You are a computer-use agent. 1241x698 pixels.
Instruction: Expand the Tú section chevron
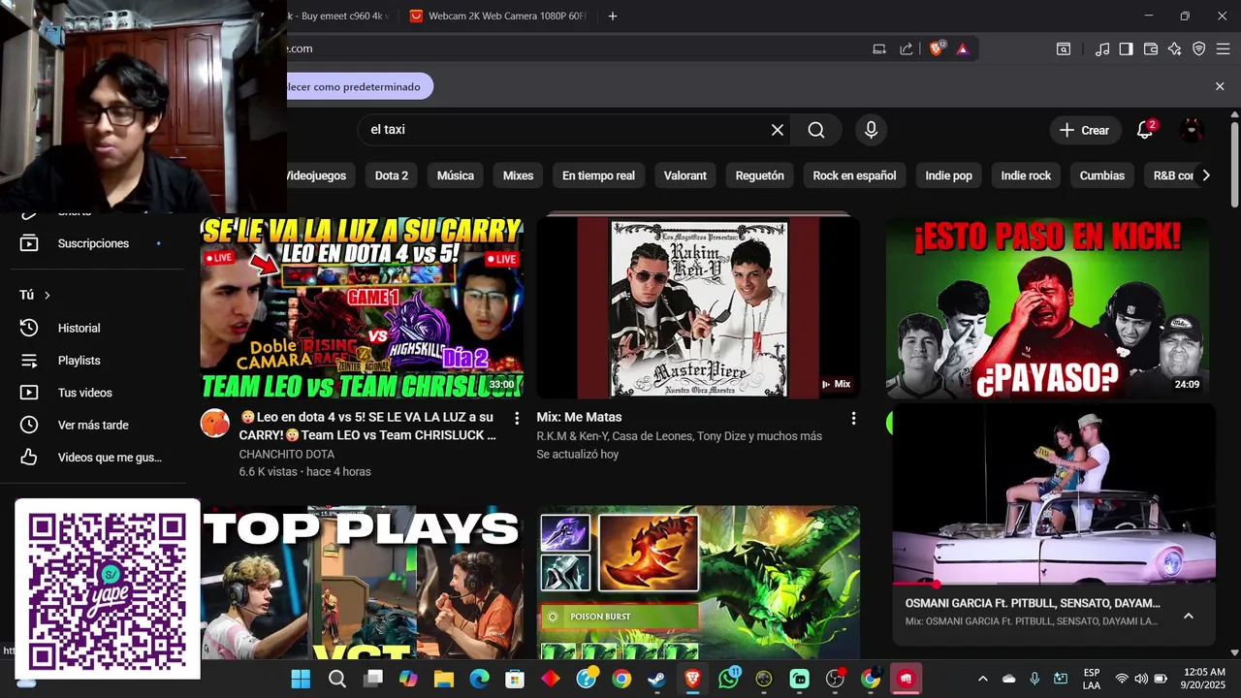47,295
